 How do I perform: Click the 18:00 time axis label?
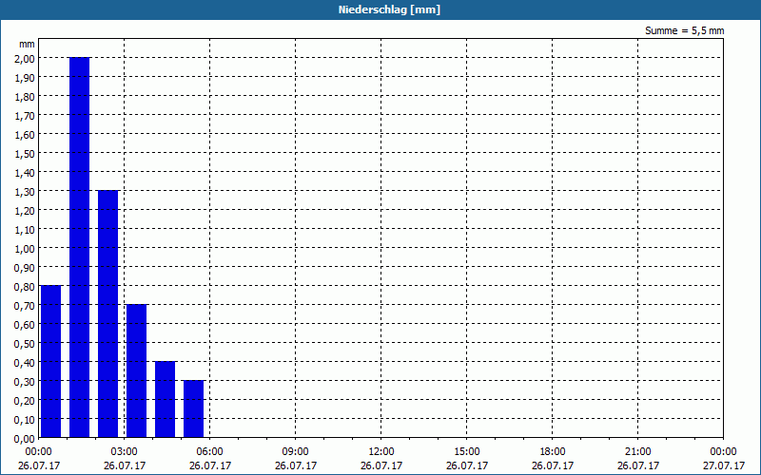[x=553, y=452]
